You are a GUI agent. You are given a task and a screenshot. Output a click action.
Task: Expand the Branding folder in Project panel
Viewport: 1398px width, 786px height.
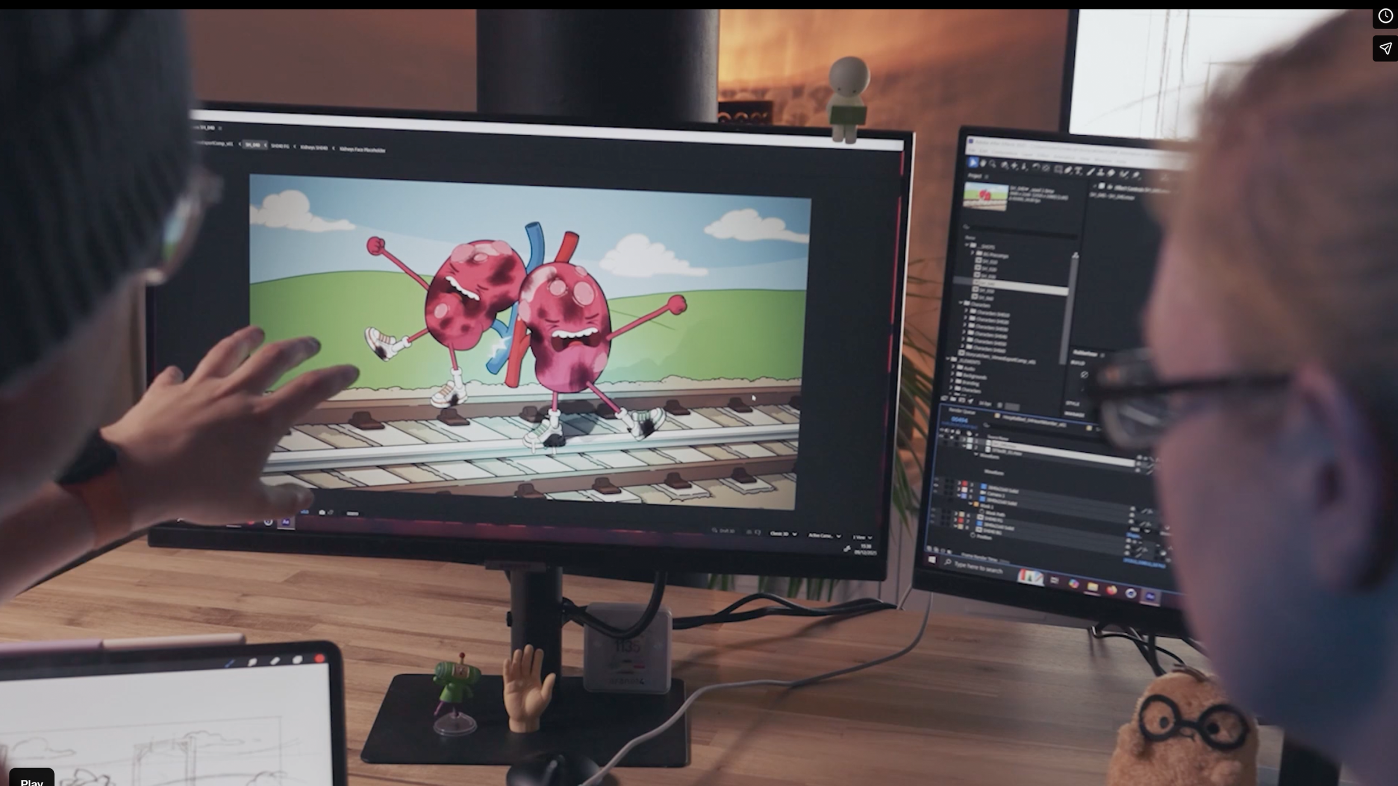pos(951,381)
